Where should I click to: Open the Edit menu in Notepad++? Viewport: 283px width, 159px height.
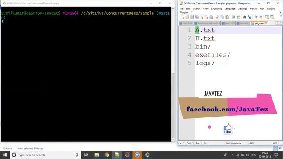pos(188,9)
